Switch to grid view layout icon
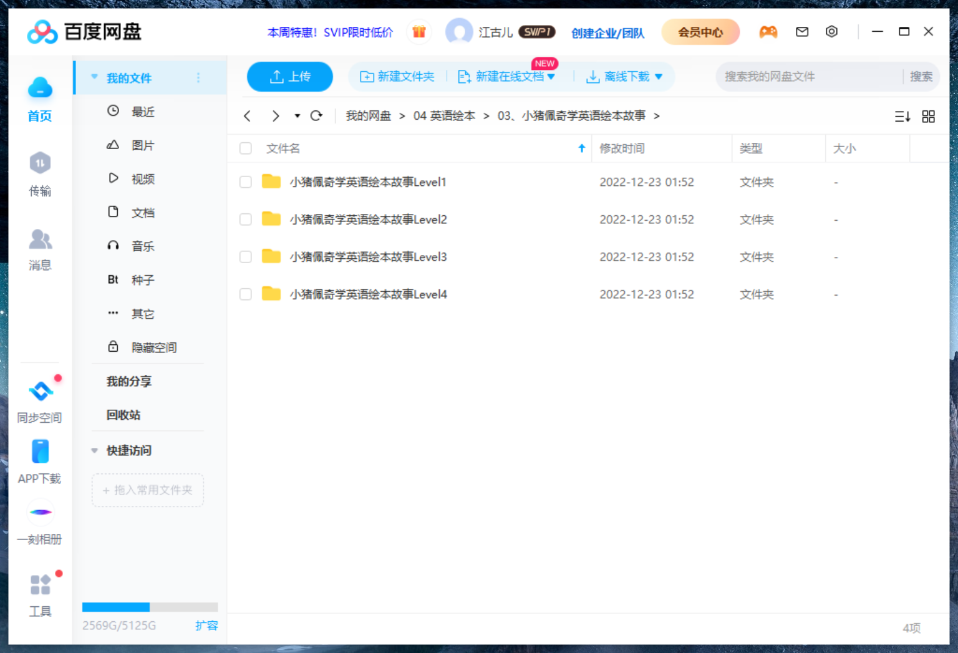Screen dimensions: 958x653 929,116
